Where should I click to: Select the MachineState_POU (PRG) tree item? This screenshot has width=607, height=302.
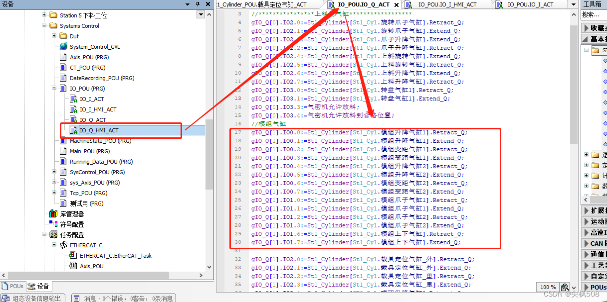click(x=101, y=141)
